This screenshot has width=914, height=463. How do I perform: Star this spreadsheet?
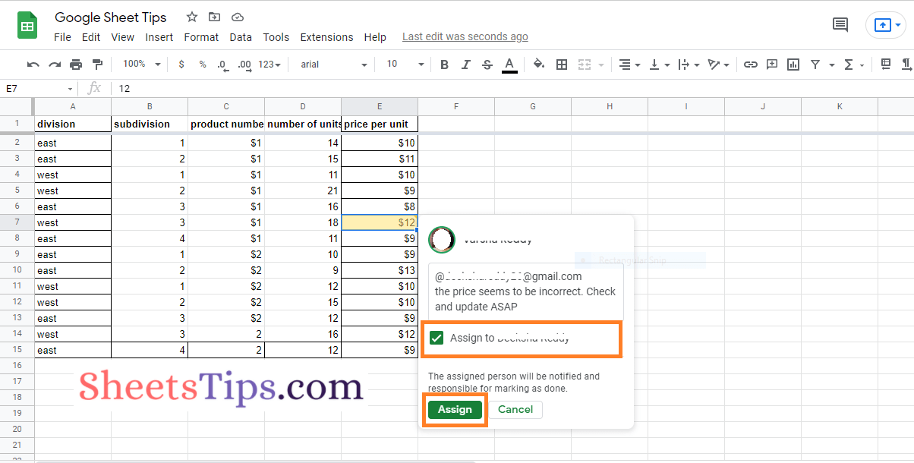(x=191, y=16)
